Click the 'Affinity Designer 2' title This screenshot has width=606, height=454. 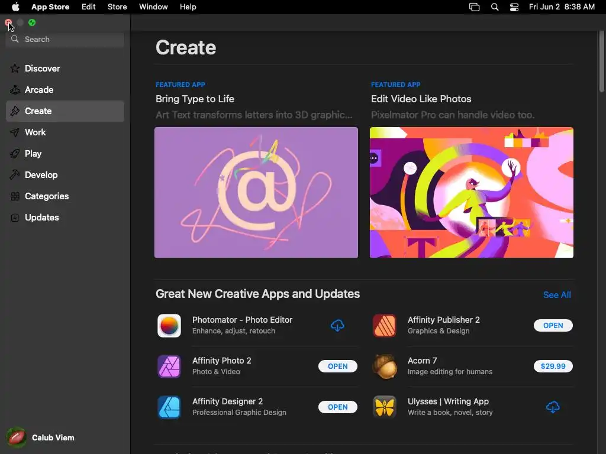coord(227,401)
